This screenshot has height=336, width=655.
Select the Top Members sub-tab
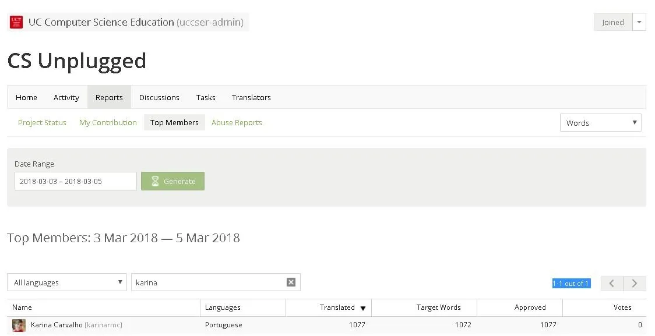pyautogui.click(x=174, y=122)
